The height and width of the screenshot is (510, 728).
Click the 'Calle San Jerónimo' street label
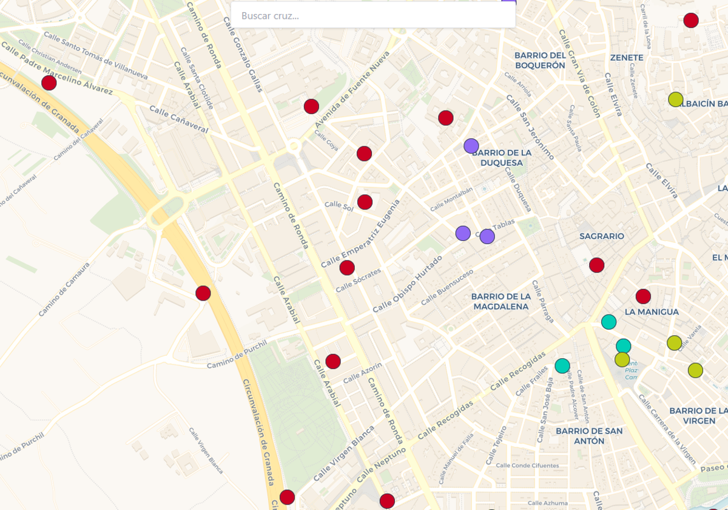pyautogui.click(x=530, y=127)
